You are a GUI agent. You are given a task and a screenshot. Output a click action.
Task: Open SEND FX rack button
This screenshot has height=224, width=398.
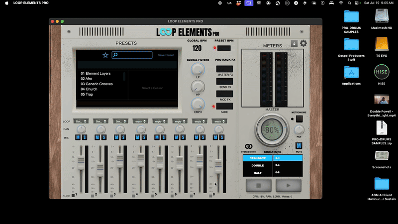click(225, 82)
